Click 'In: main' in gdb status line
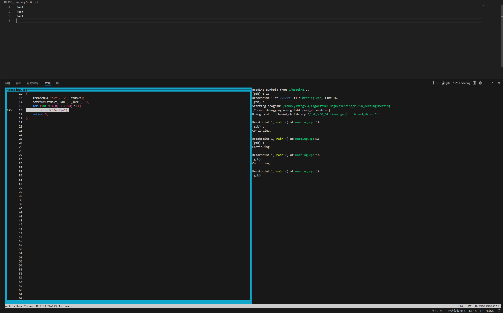 coord(65,306)
